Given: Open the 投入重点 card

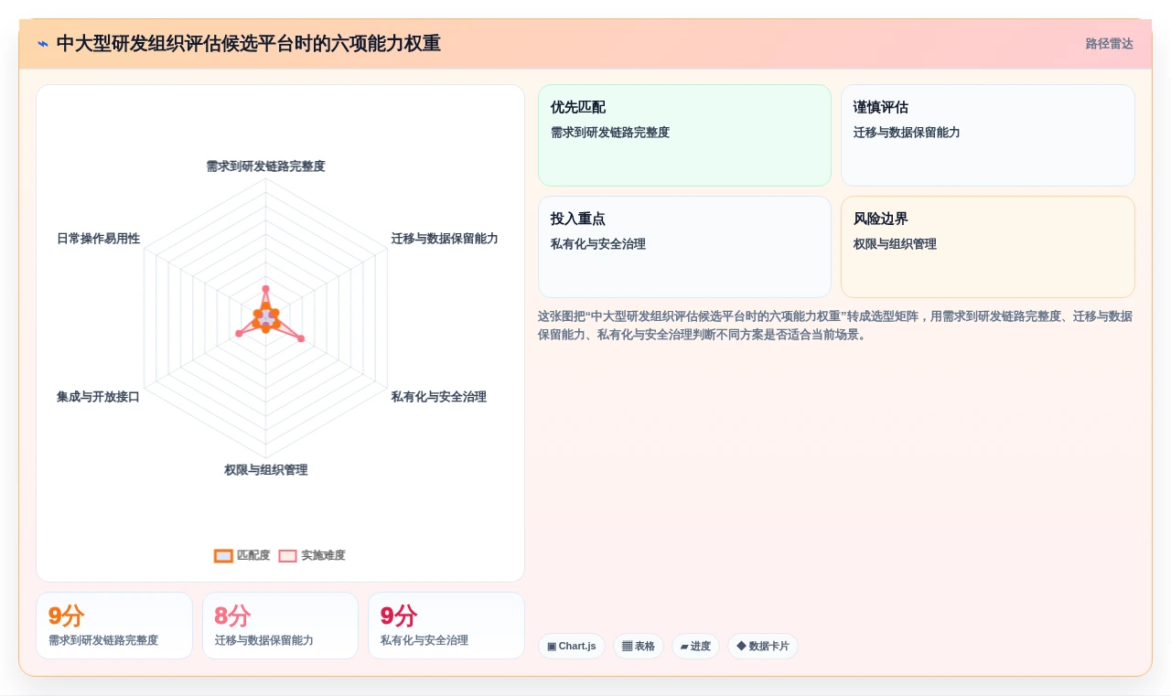Looking at the screenshot, I should [684, 247].
